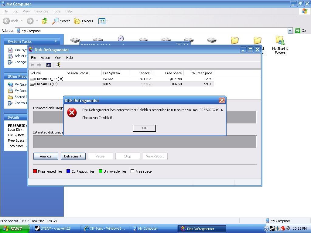The height and width of the screenshot is (233, 311).
Task: Click the Analyze button
Action: (x=46, y=156)
